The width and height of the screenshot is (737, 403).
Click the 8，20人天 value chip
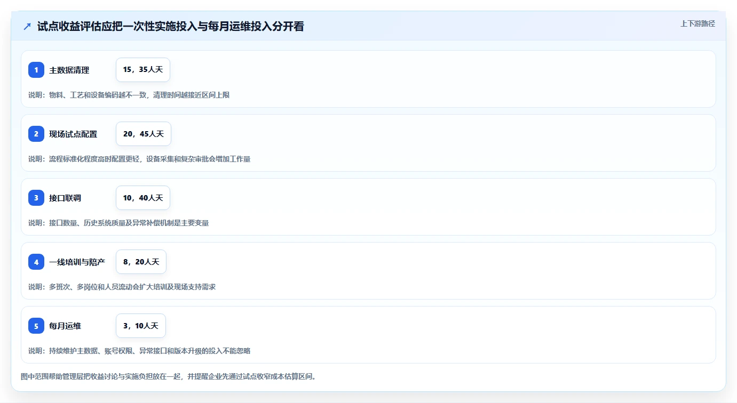[141, 262]
